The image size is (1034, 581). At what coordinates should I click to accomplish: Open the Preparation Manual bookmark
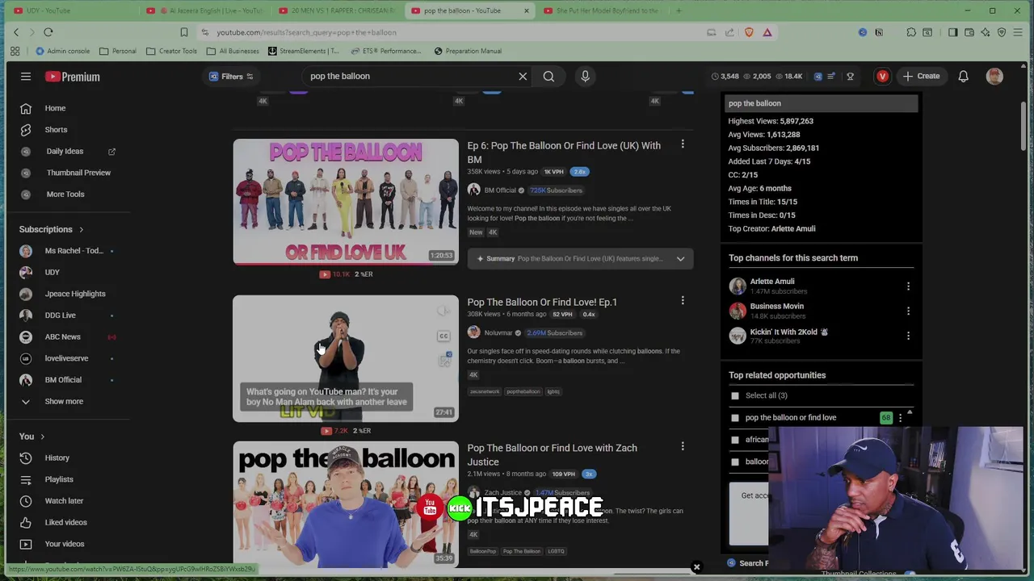click(x=468, y=51)
